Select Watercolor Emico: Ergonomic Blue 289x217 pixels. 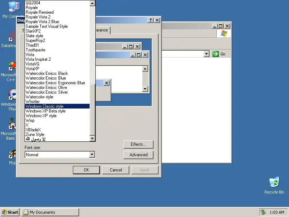[57, 83]
